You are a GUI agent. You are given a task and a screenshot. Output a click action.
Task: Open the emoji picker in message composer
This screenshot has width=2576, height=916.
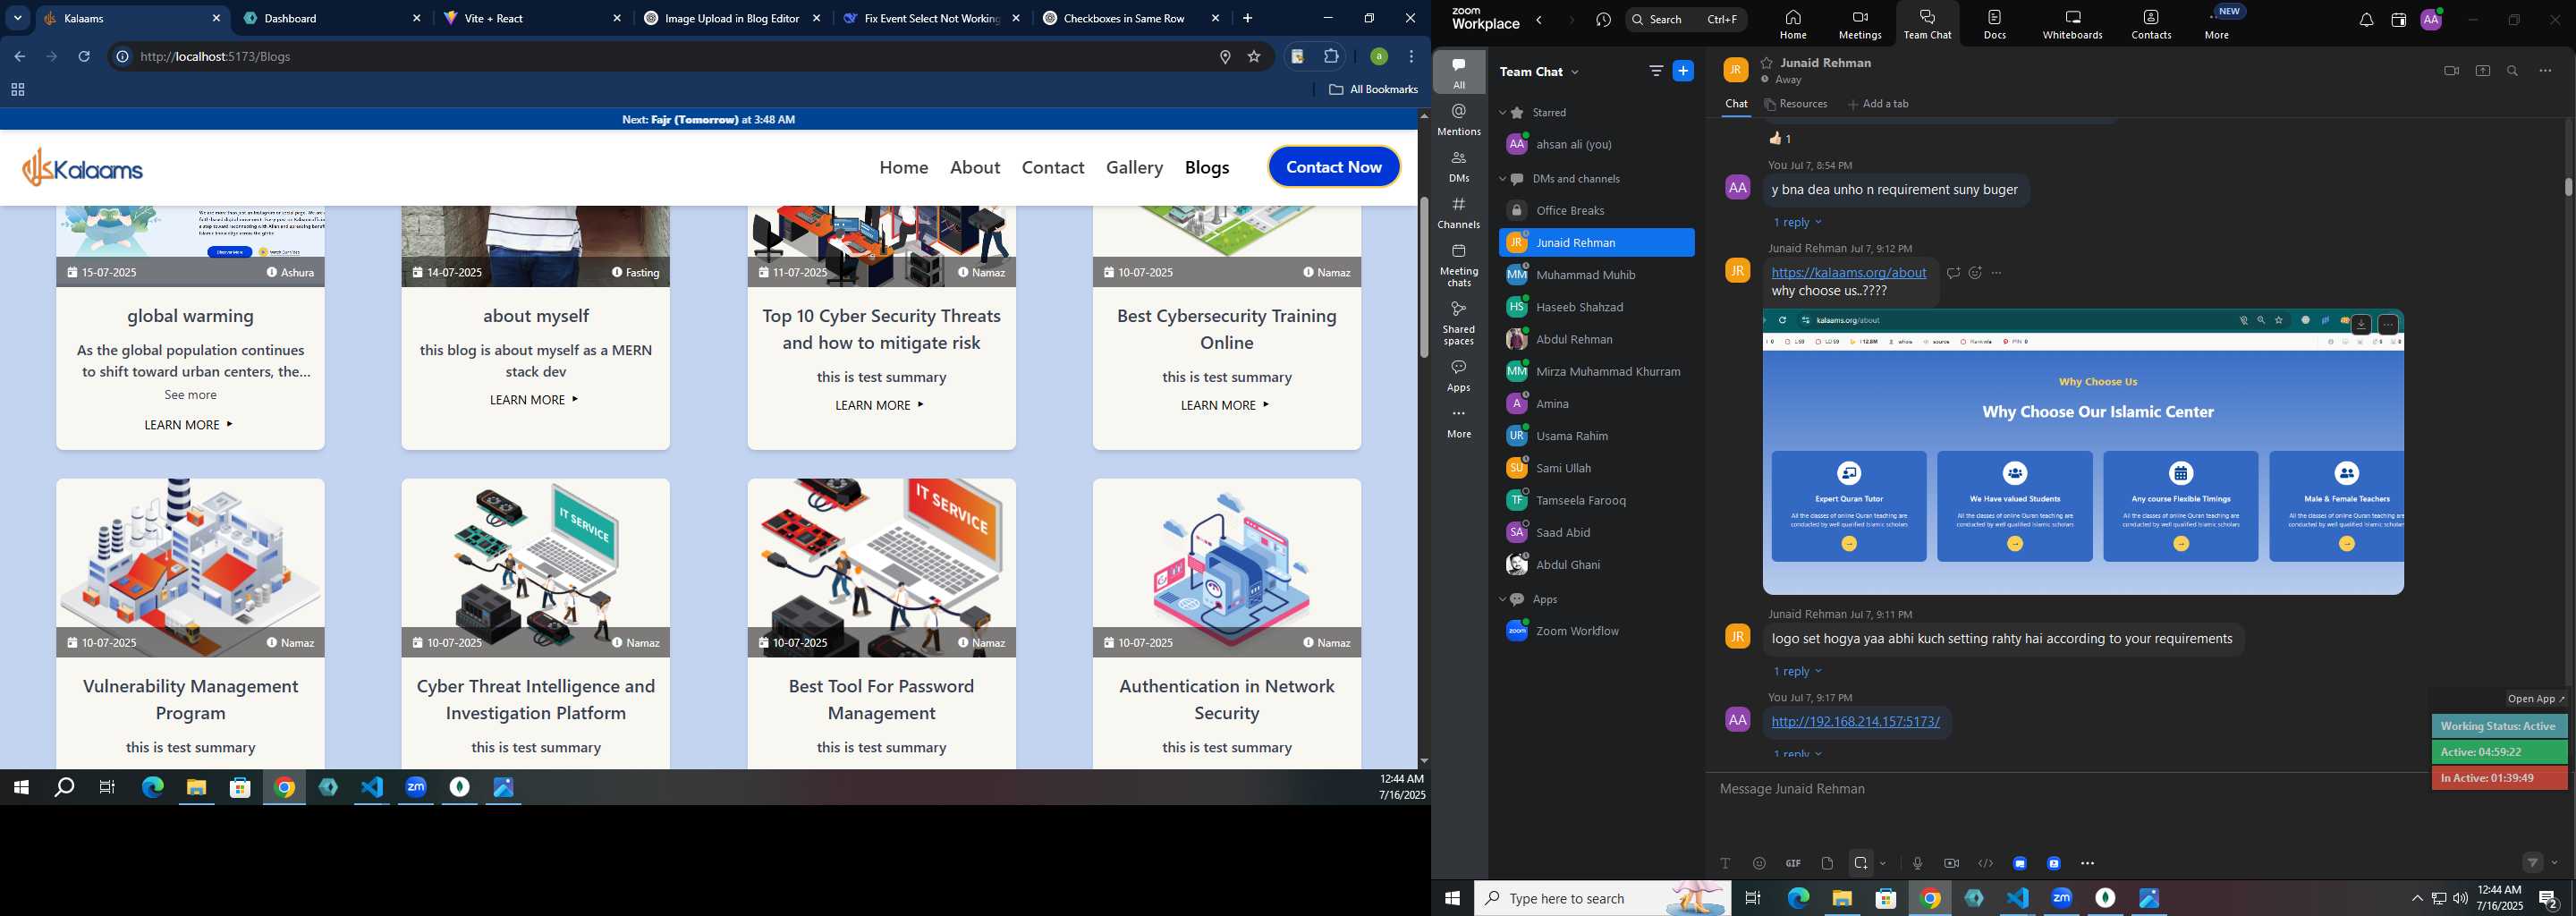pyautogui.click(x=1759, y=863)
